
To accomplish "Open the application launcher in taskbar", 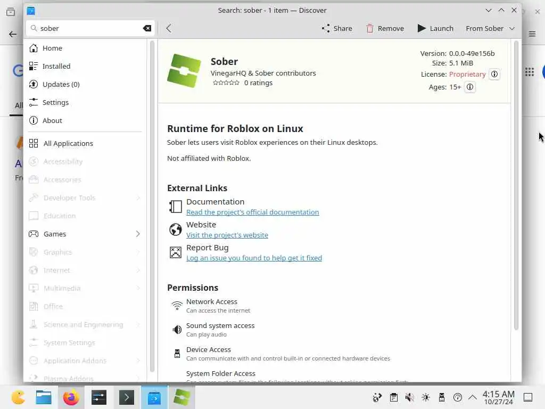I will (x=18, y=397).
